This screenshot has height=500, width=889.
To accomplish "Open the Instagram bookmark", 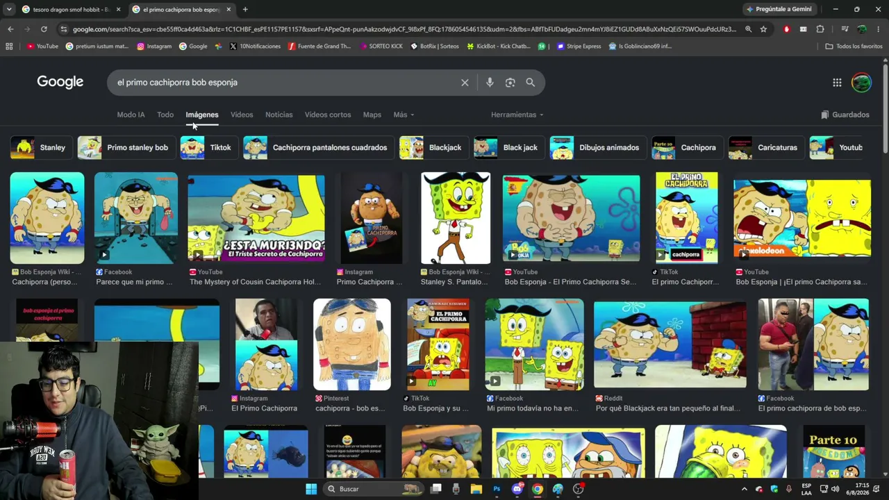I will coord(154,47).
